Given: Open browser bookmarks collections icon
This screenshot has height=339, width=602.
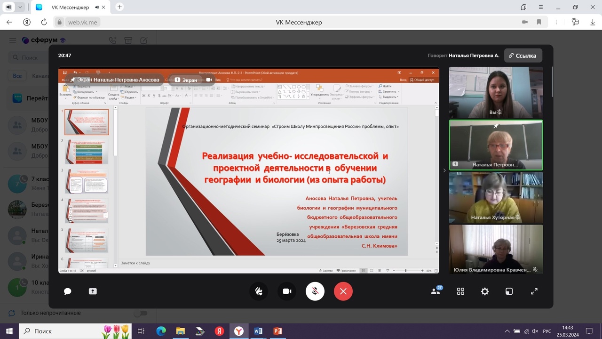Looking at the screenshot, I should pyautogui.click(x=523, y=7).
